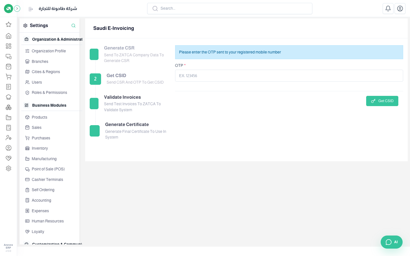Open manufacturing factory icon in left rail
Viewport: 410px width, 256px height.
pos(9,117)
